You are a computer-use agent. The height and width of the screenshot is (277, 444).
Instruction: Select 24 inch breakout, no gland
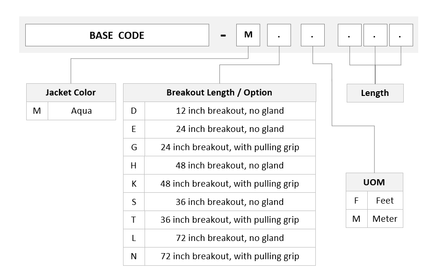[219, 129]
